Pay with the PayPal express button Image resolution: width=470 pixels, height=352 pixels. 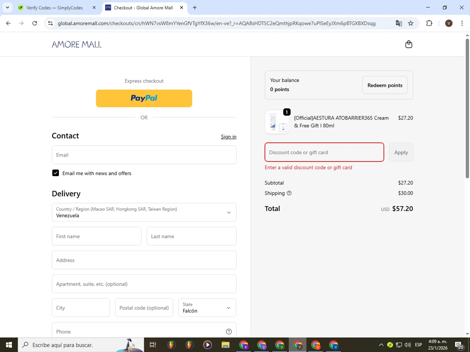click(x=144, y=98)
